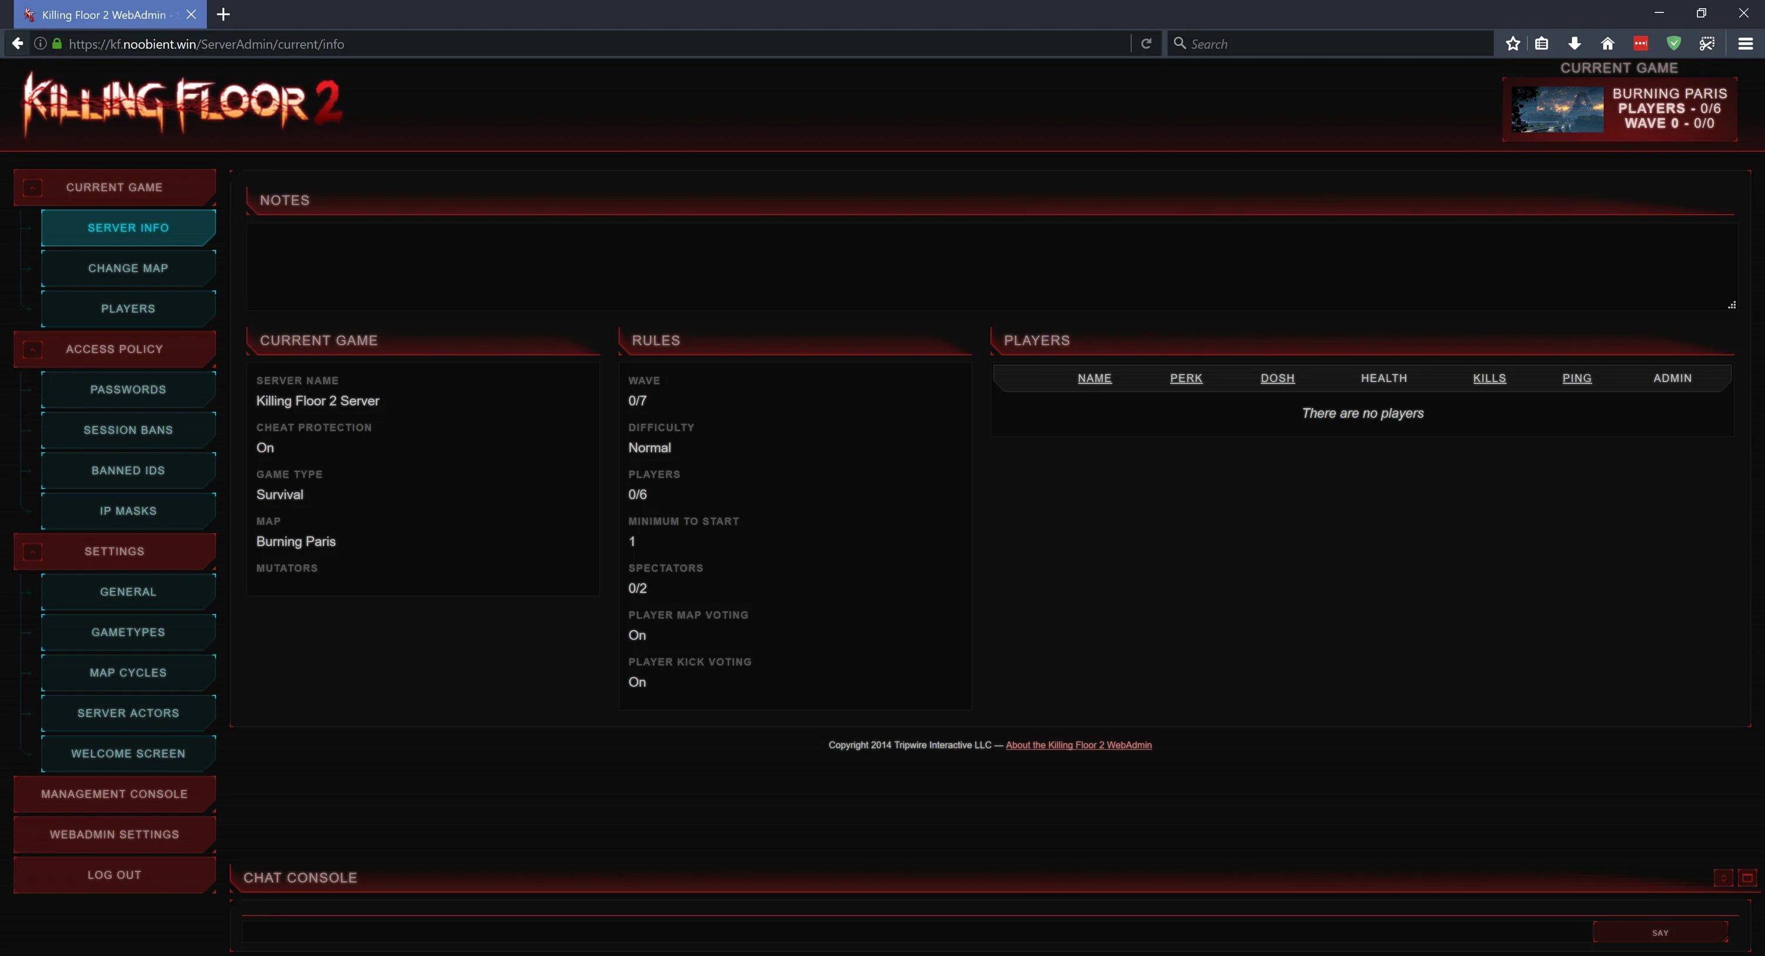The width and height of the screenshot is (1765, 956).
Task: Click the chat console message input
Action: pos(916,932)
